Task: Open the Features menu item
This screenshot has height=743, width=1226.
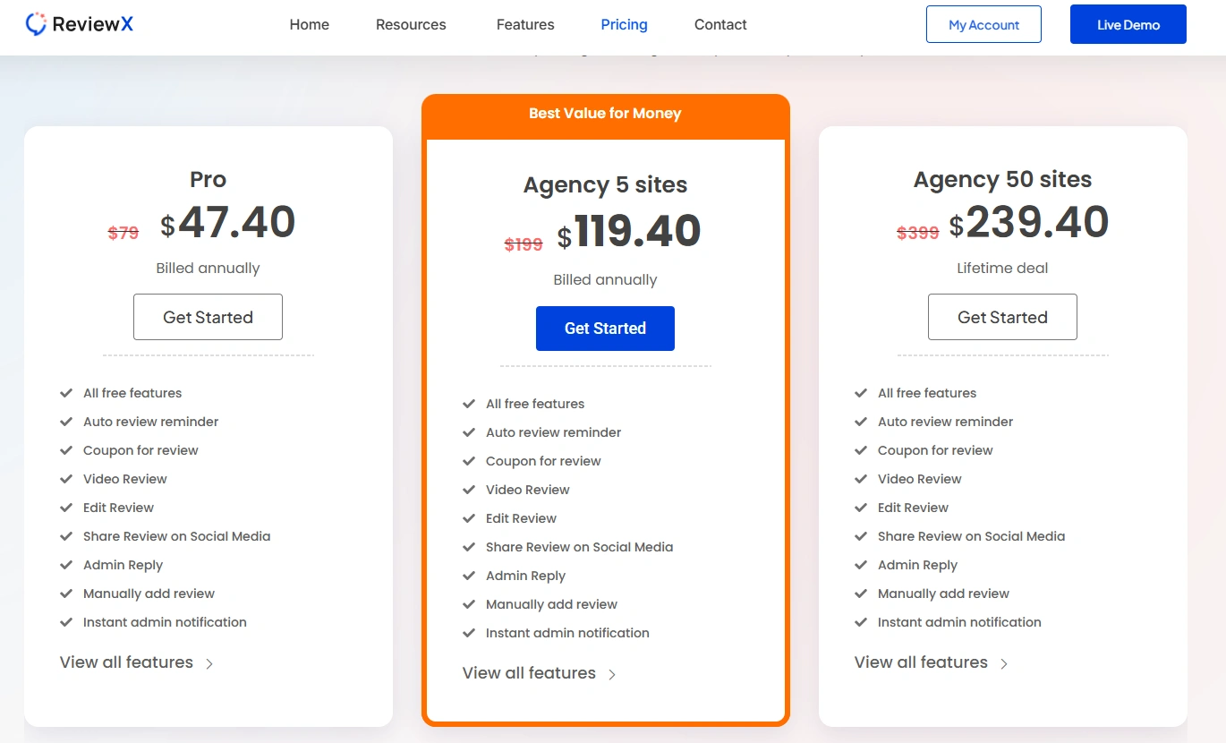Action: click(x=524, y=24)
